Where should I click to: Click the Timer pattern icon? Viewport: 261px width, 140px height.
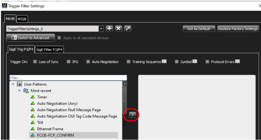point(33,97)
